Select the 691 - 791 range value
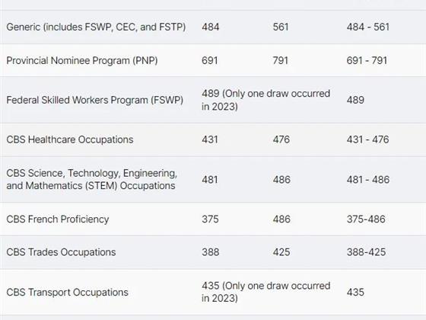426x320 pixels. (367, 60)
